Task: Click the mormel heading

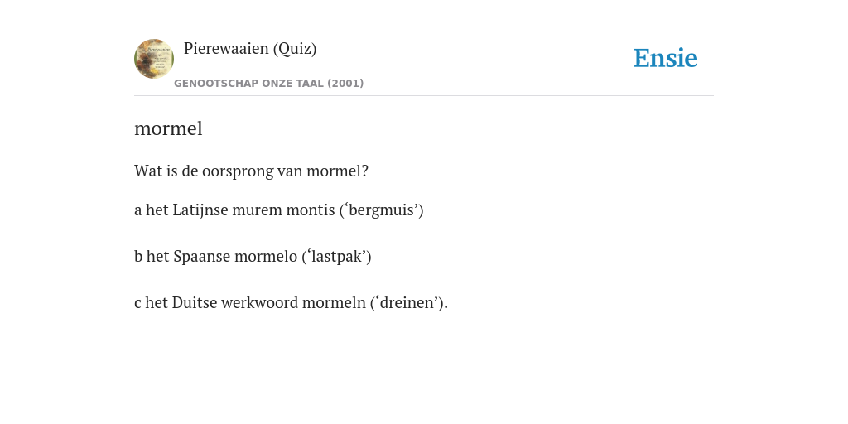Action: coord(168,128)
